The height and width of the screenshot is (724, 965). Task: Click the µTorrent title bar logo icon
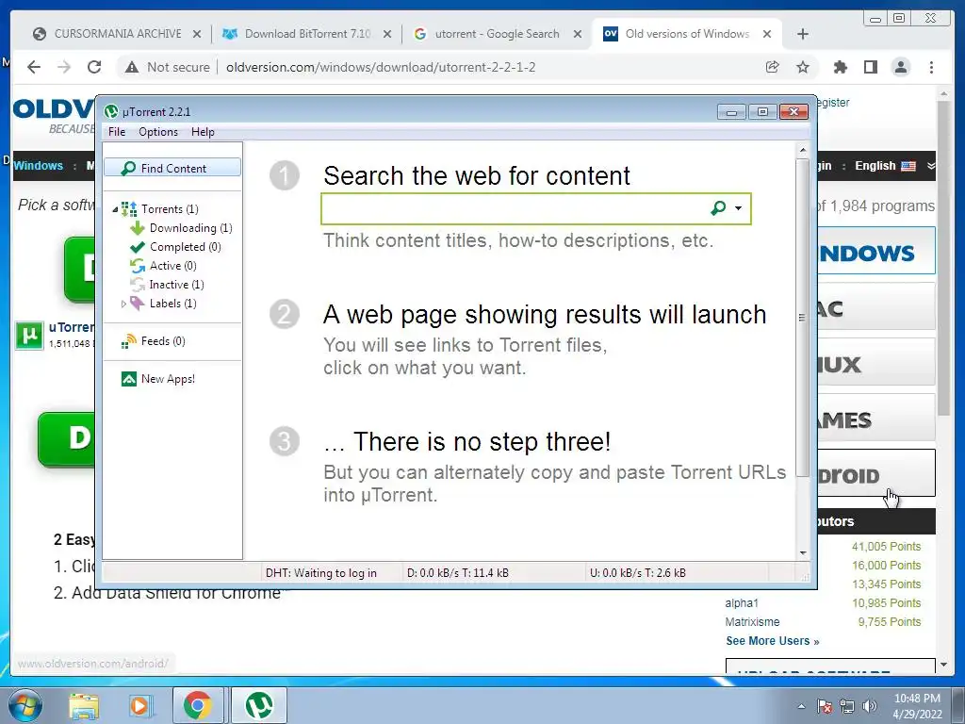(111, 111)
